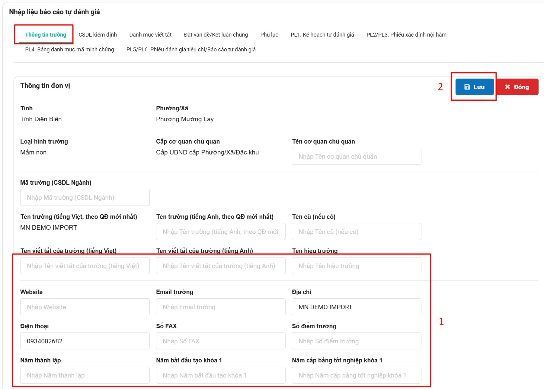
Task: Select the Phụ lục tab
Action: tap(269, 35)
